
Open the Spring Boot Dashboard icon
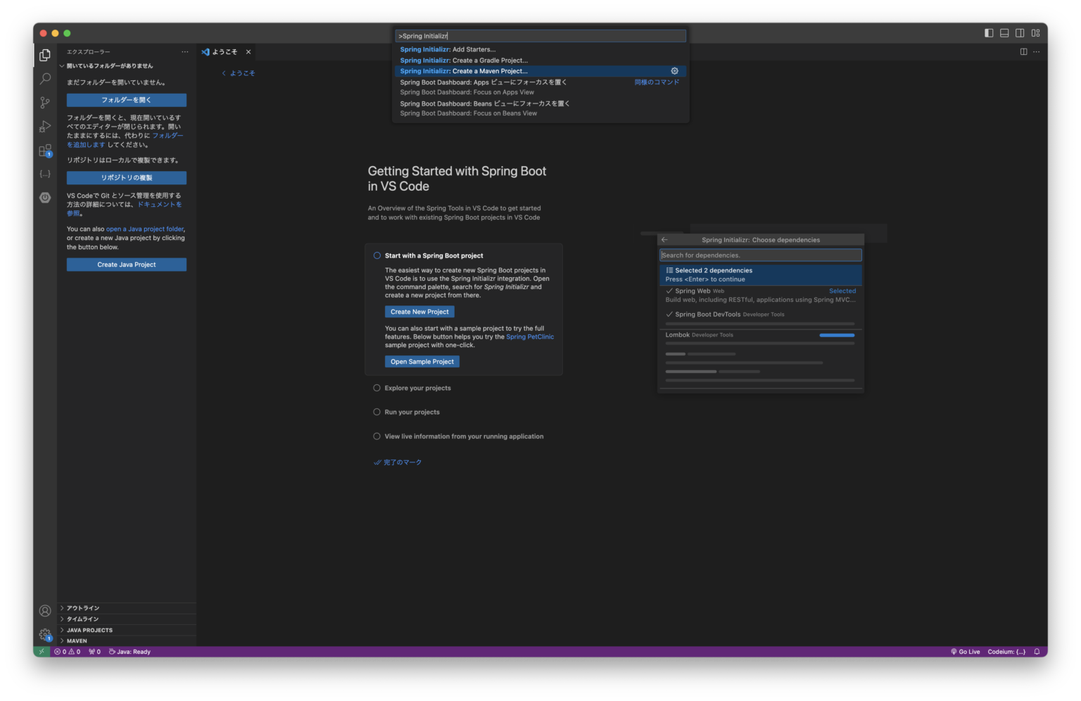(x=44, y=198)
